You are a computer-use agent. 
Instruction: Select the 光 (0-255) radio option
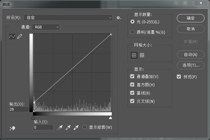(x=132, y=22)
